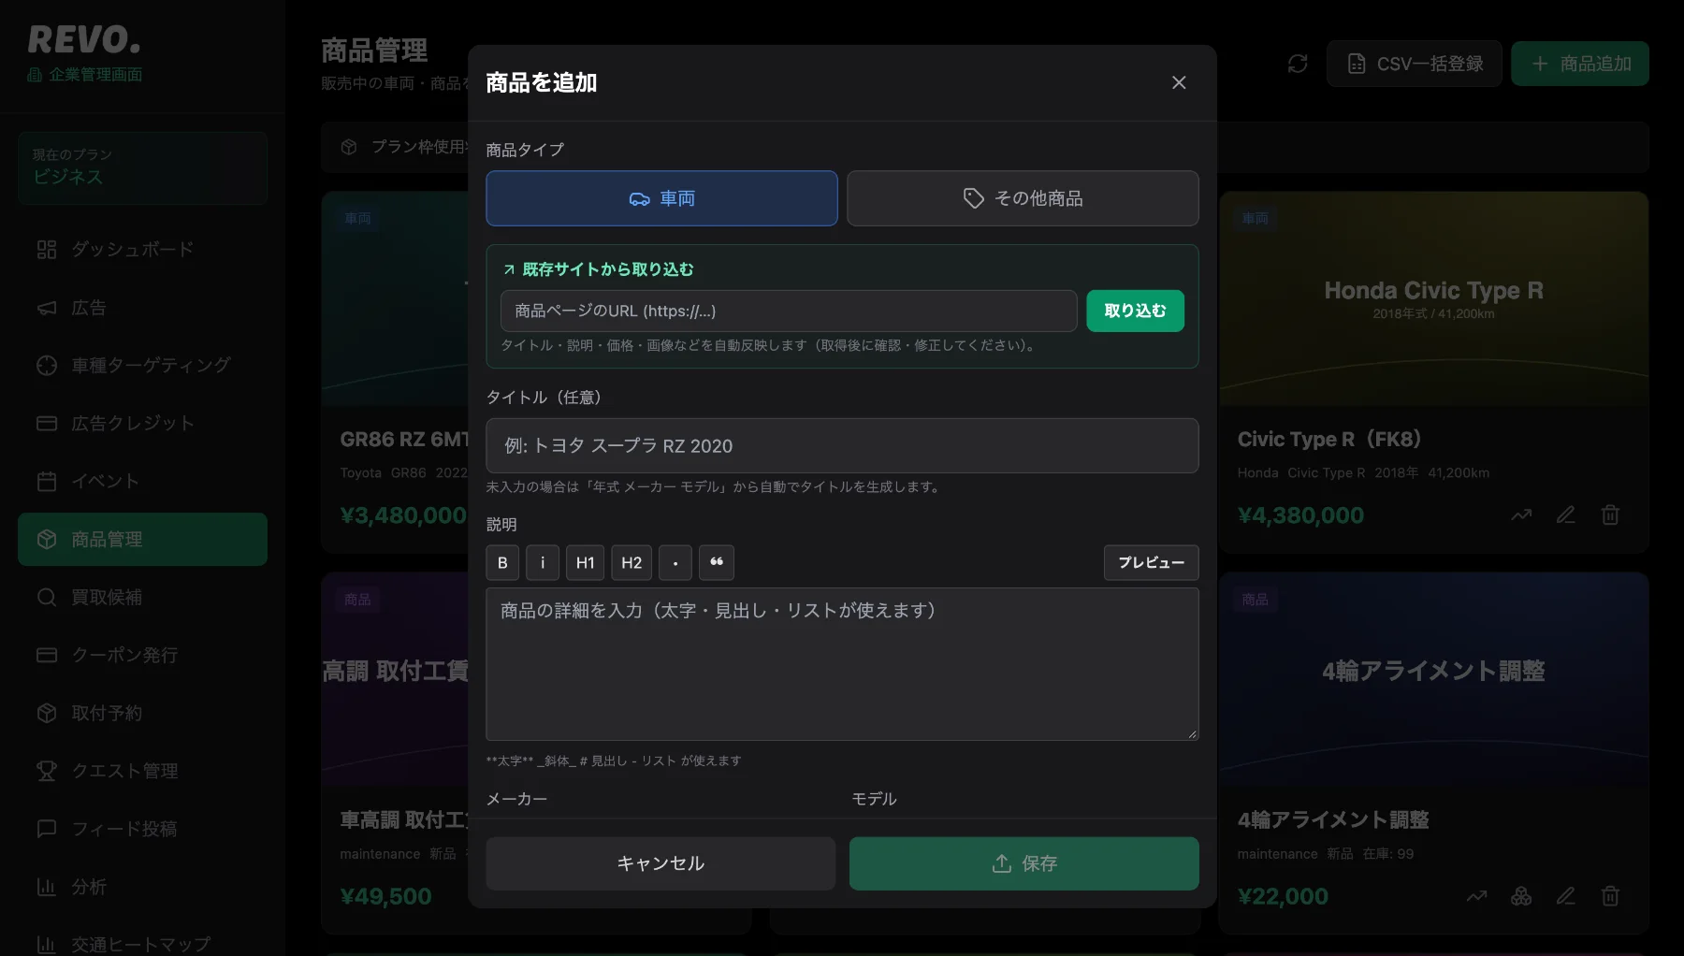Click the stock boxes icon on the 4輪アライメント調整 card
This screenshot has height=956, width=1684.
[x=1521, y=896]
